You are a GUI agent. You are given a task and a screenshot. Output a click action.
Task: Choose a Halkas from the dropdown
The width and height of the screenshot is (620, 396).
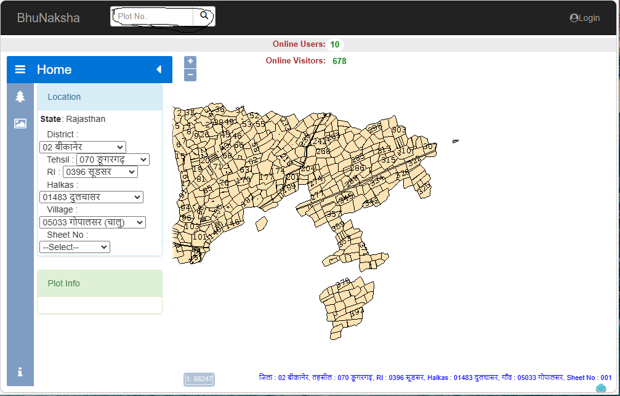pyautogui.click(x=91, y=197)
